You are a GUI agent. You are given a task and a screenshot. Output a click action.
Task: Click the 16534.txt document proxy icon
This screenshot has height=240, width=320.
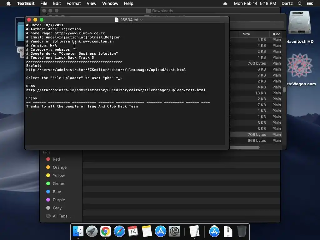117,20
